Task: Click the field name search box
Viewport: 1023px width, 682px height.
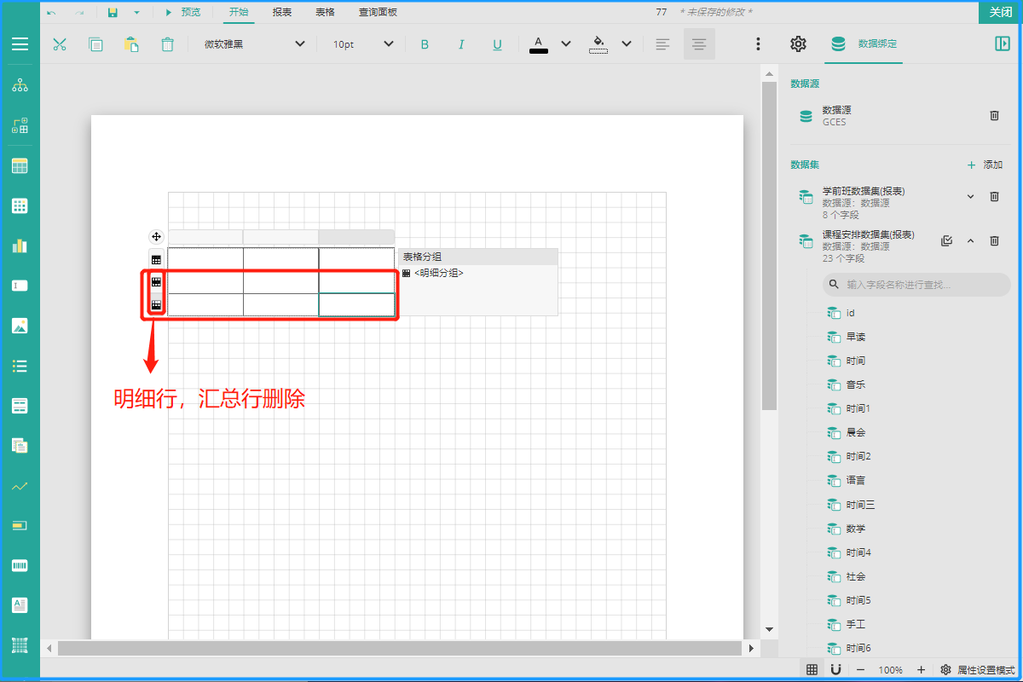Action: pos(916,285)
